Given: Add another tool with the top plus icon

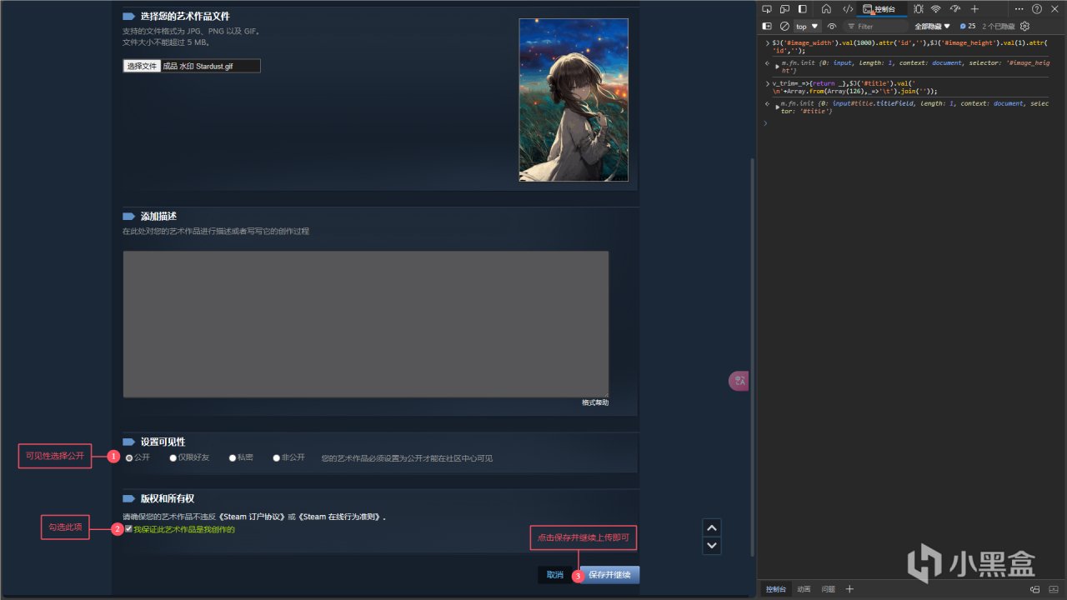Looking at the screenshot, I should 974,9.
